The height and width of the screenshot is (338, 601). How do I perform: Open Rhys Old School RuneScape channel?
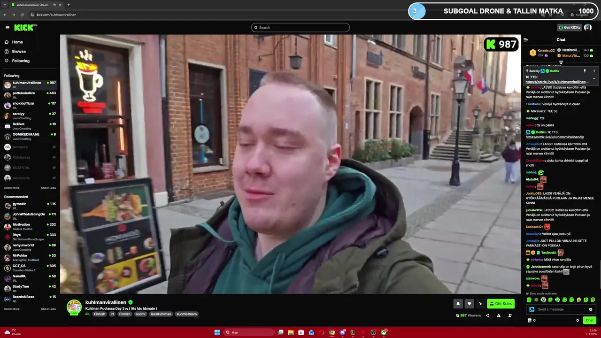(30, 237)
